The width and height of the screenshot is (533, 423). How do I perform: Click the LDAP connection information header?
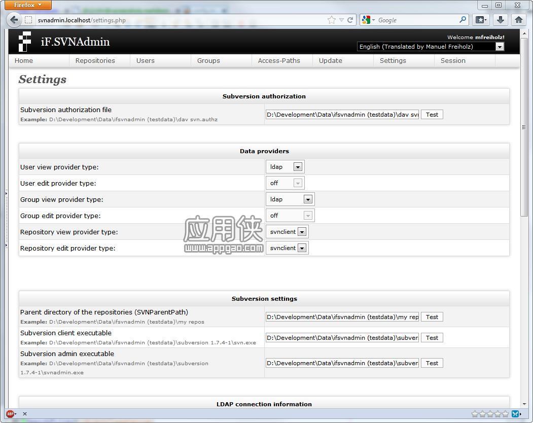(x=264, y=404)
